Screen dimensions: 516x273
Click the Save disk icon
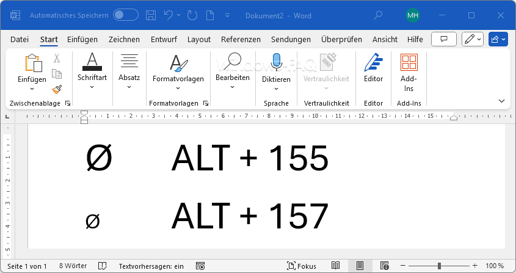pyautogui.click(x=151, y=15)
